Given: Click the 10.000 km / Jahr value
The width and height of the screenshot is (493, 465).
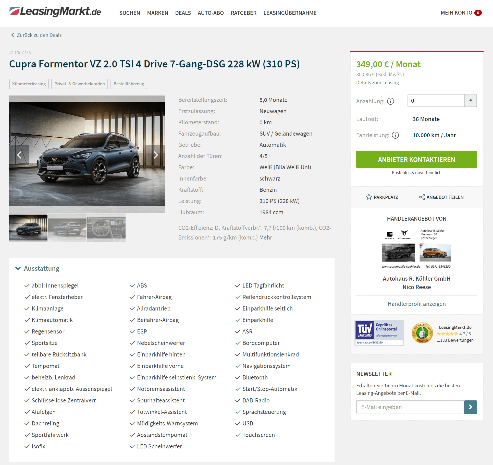Looking at the screenshot, I should 434,135.
